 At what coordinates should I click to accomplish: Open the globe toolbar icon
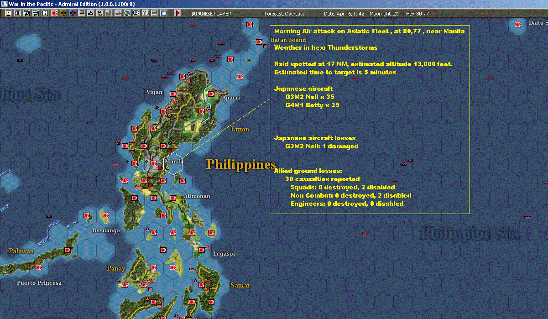(127, 13)
